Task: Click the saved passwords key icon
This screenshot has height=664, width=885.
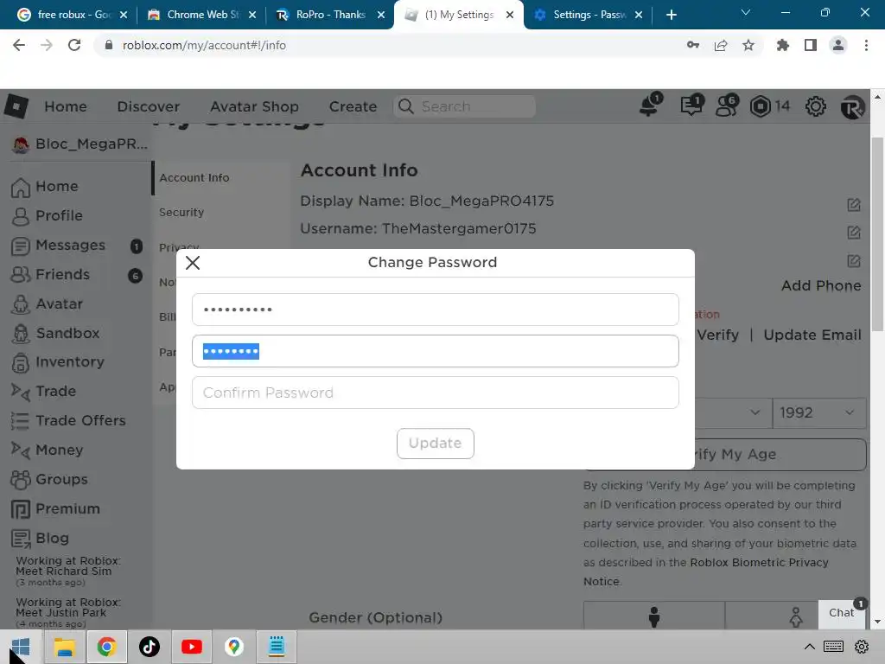Action: [692, 45]
